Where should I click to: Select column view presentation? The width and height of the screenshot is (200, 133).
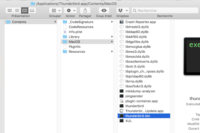pyautogui.click(x=25, y=10)
